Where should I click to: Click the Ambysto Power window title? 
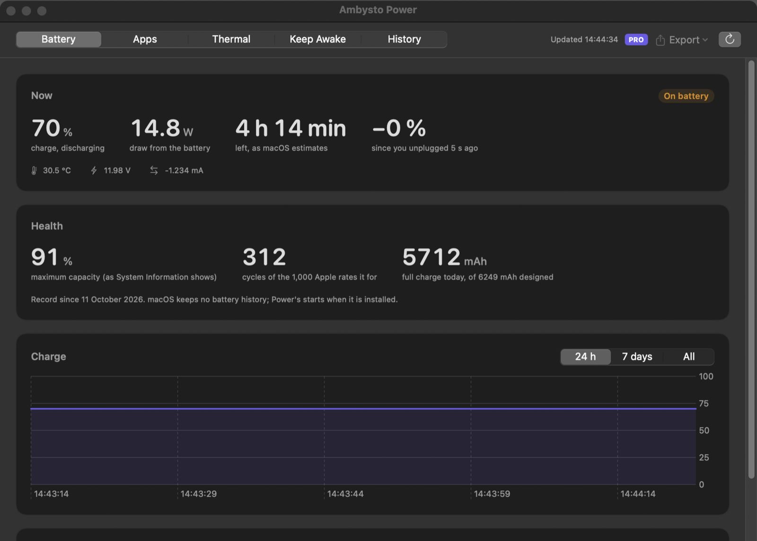pyautogui.click(x=378, y=10)
